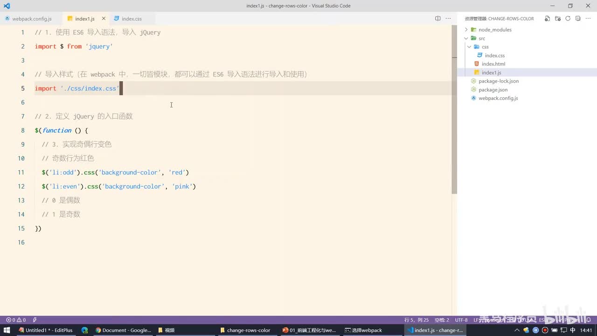The image size is (597, 336).
Task: Open the Edge browser taskbar icon
Action: click(x=84, y=330)
